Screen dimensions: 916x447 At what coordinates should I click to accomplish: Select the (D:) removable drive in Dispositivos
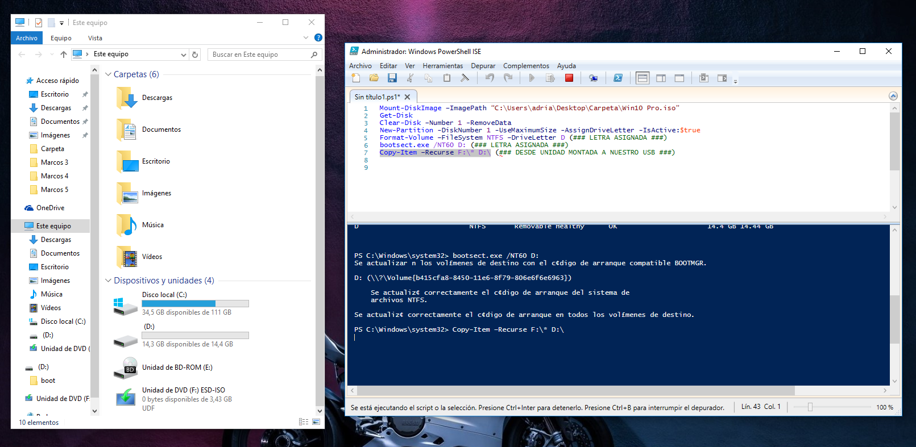point(181,336)
